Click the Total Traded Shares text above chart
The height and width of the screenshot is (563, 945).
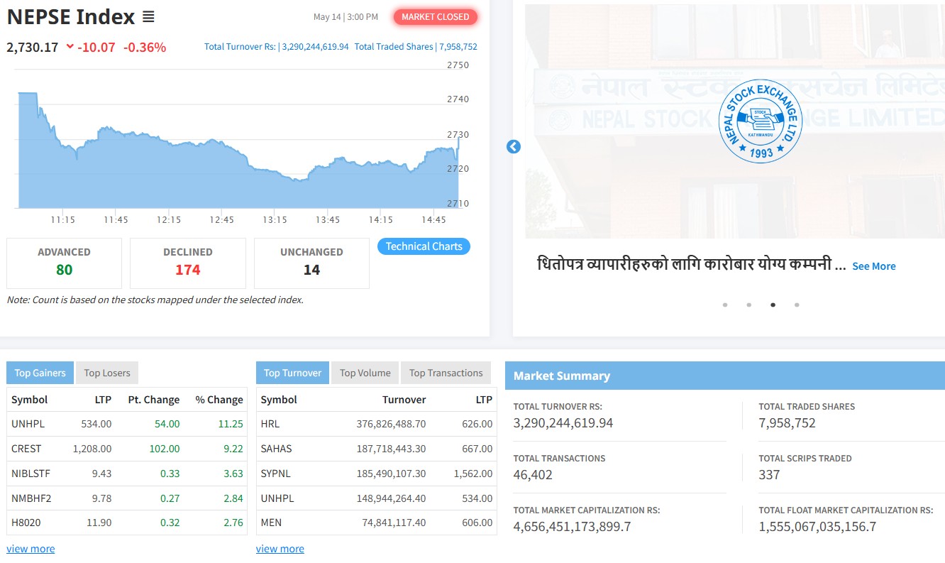[416, 46]
